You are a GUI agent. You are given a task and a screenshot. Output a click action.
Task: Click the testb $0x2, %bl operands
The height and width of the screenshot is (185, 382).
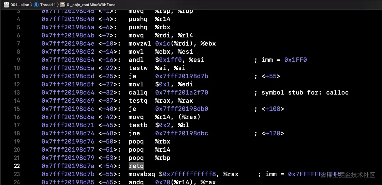tap(172, 125)
